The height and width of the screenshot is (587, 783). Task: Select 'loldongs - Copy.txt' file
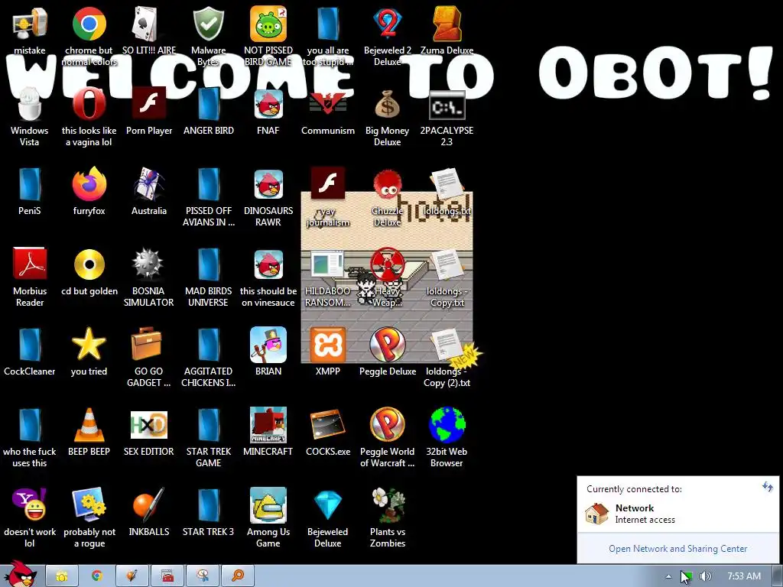coord(447,264)
